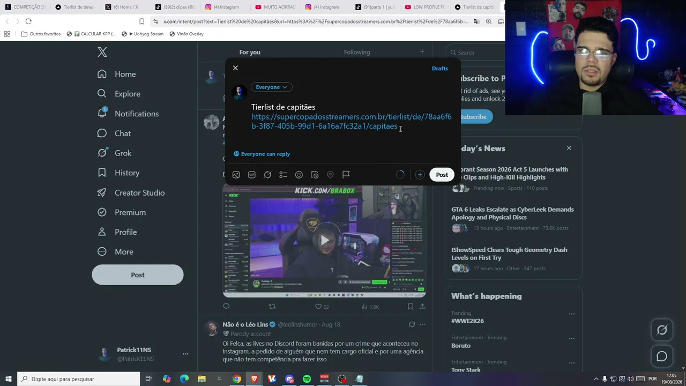Switch to the For you tab

(x=250, y=52)
